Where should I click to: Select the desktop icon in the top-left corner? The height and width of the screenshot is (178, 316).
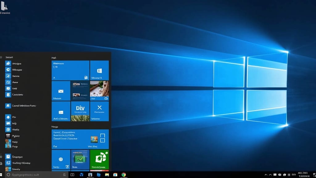point(4,7)
